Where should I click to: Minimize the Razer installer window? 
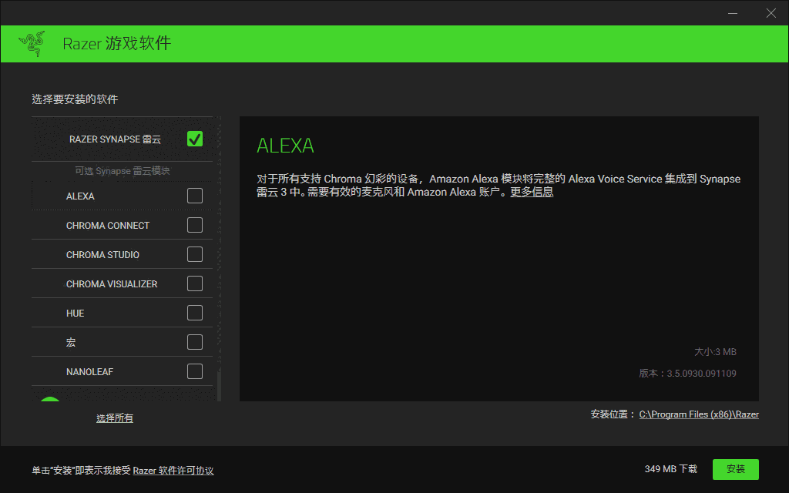(733, 13)
